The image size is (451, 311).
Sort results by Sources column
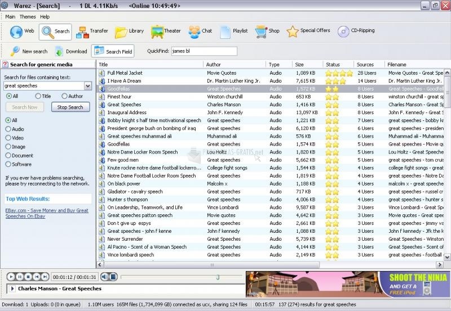click(369, 65)
